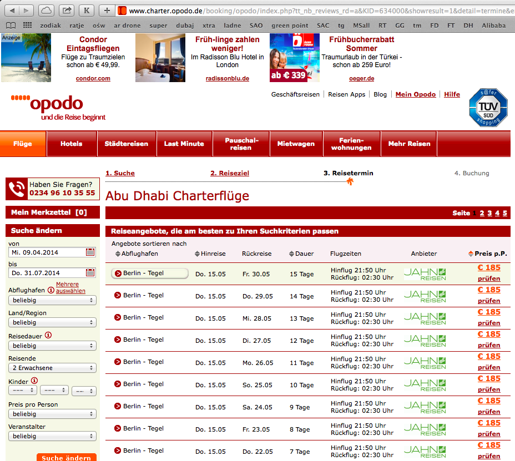The height and width of the screenshot is (461, 515).
Task: Click the Reisedauer info icon
Action: coord(48,335)
